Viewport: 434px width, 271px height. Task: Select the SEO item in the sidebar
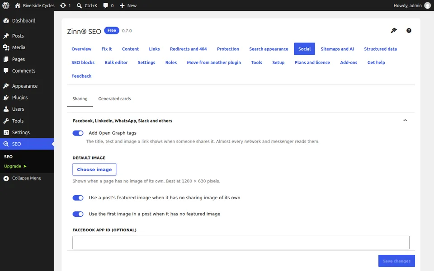[x=27, y=144]
